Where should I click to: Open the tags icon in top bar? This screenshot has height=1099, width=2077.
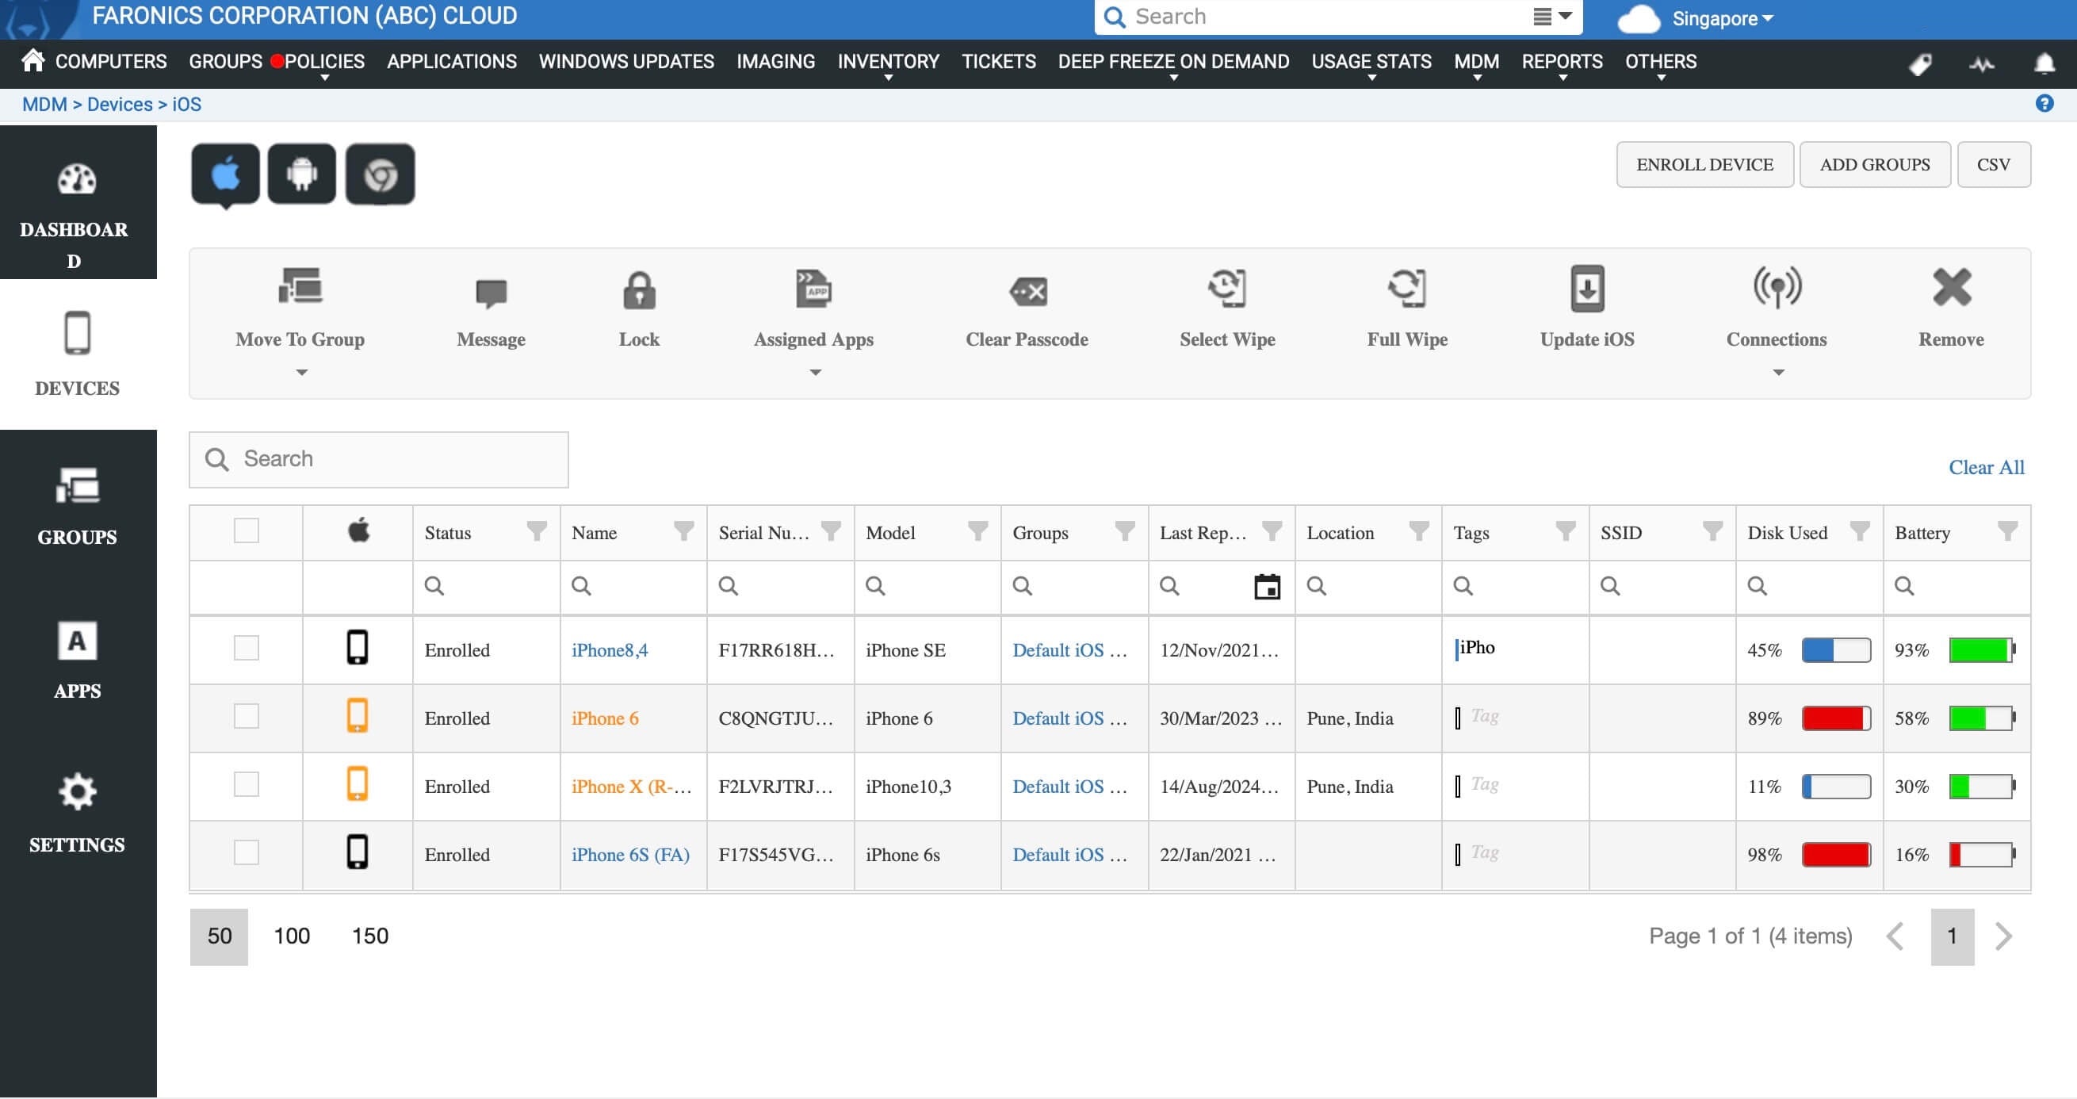[1921, 63]
